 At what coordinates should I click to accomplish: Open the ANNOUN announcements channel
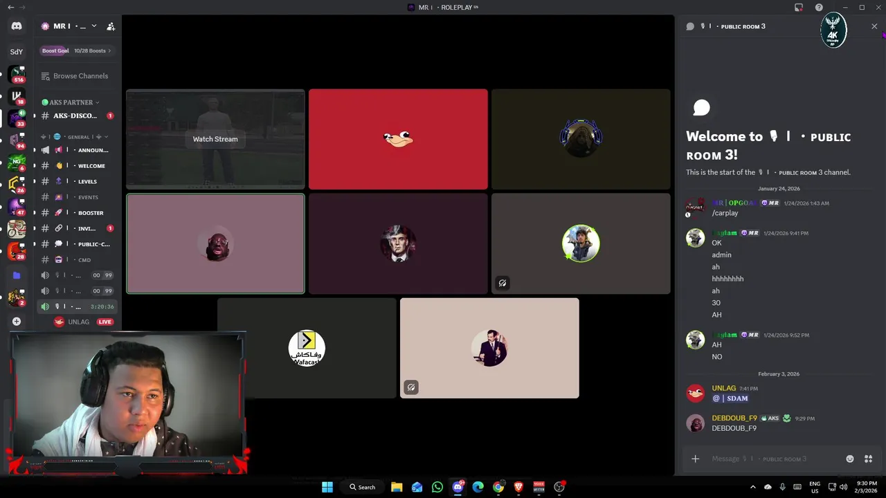pyautogui.click(x=78, y=150)
